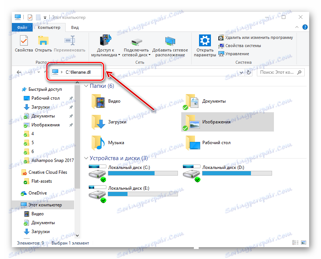The height and width of the screenshot is (259, 321).
Task: Click navigation pane scrollbar up arrow
Action: (x=77, y=83)
